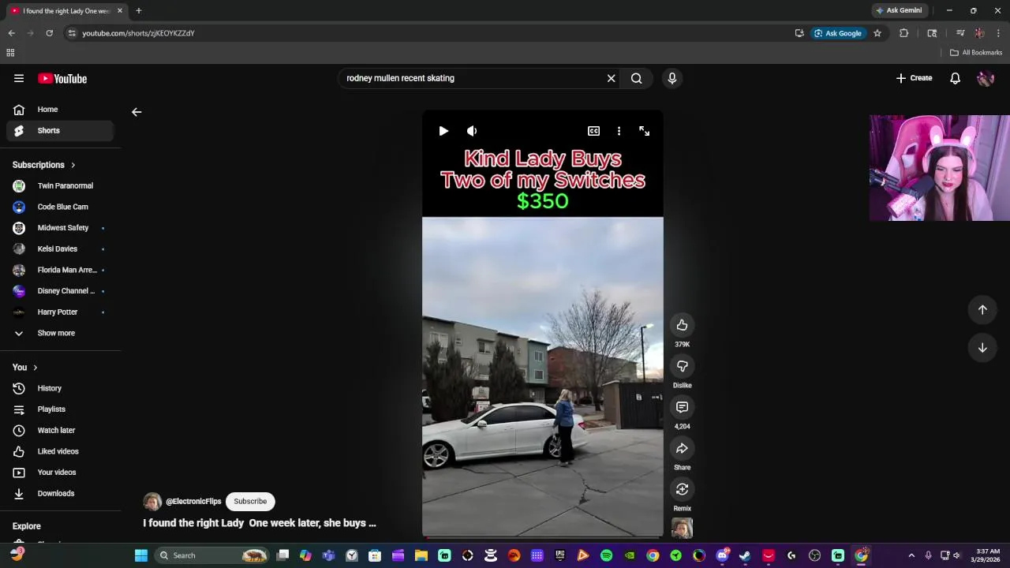Open Liked videos in the sidebar
Screen dimensions: 1010x568
point(60,451)
